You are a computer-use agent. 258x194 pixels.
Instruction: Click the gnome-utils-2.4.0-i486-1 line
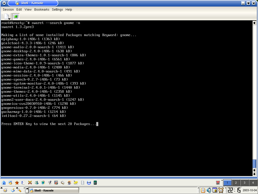tap(36, 95)
